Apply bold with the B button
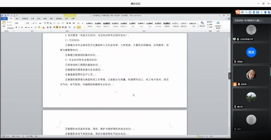This screenshot has width=271, height=140. [16, 27]
